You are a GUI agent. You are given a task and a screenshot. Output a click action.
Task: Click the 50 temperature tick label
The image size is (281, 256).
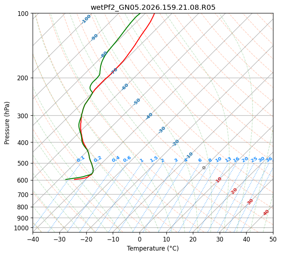(x=273, y=239)
